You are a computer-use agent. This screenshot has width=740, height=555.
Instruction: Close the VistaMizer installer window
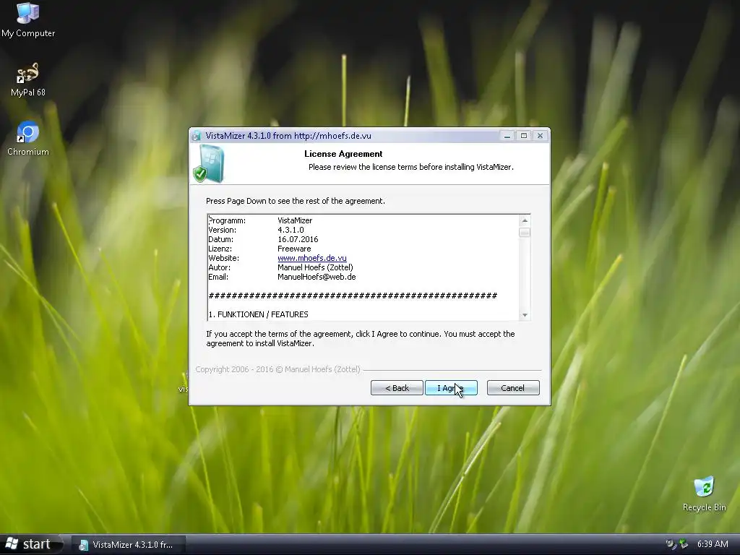pyautogui.click(x=540, y=136)
